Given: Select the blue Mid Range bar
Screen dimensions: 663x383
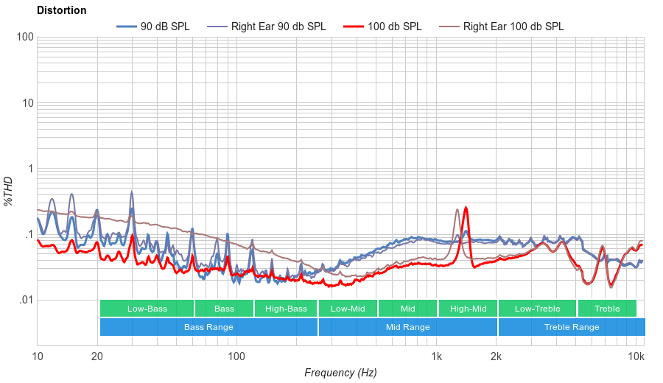Looking at the screenshot, I should tap(407, 327).
